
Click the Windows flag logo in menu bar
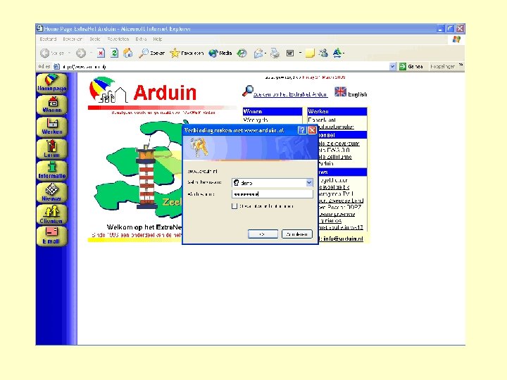click(x=456, y=39)
